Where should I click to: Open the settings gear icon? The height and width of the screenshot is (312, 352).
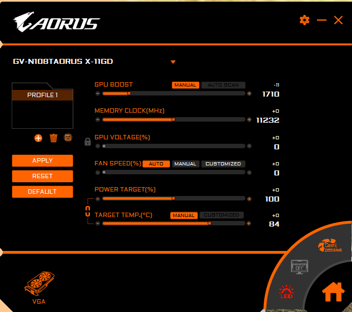[304, 20]
